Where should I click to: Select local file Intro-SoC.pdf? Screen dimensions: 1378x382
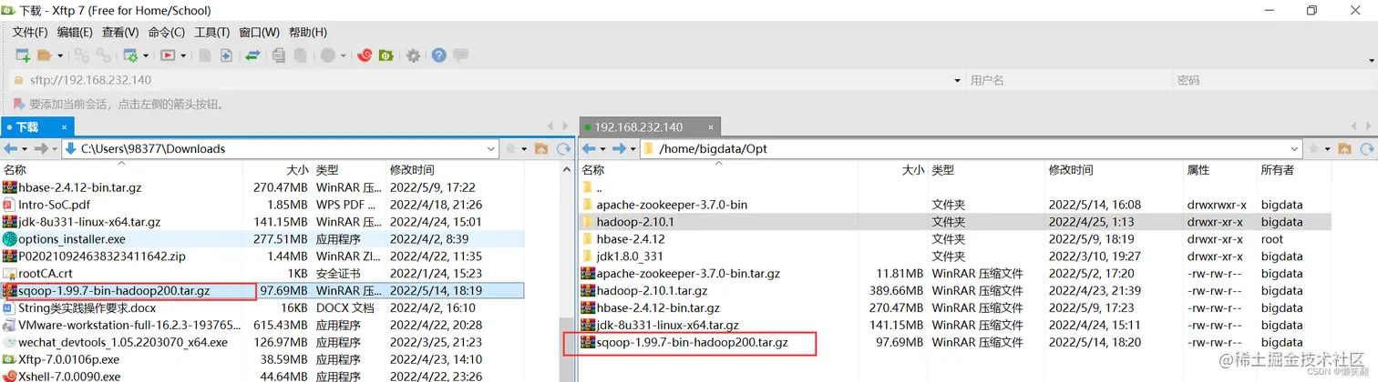tap(262, 205)
